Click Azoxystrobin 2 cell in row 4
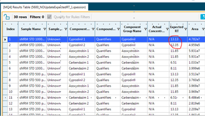The image size is (205, 116). click(x=81, y=57)
